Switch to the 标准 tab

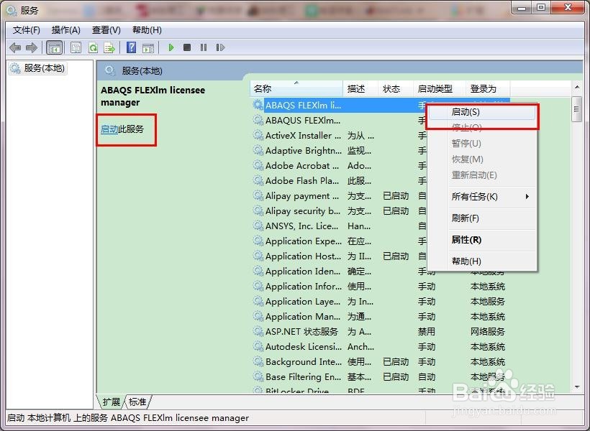137,402
